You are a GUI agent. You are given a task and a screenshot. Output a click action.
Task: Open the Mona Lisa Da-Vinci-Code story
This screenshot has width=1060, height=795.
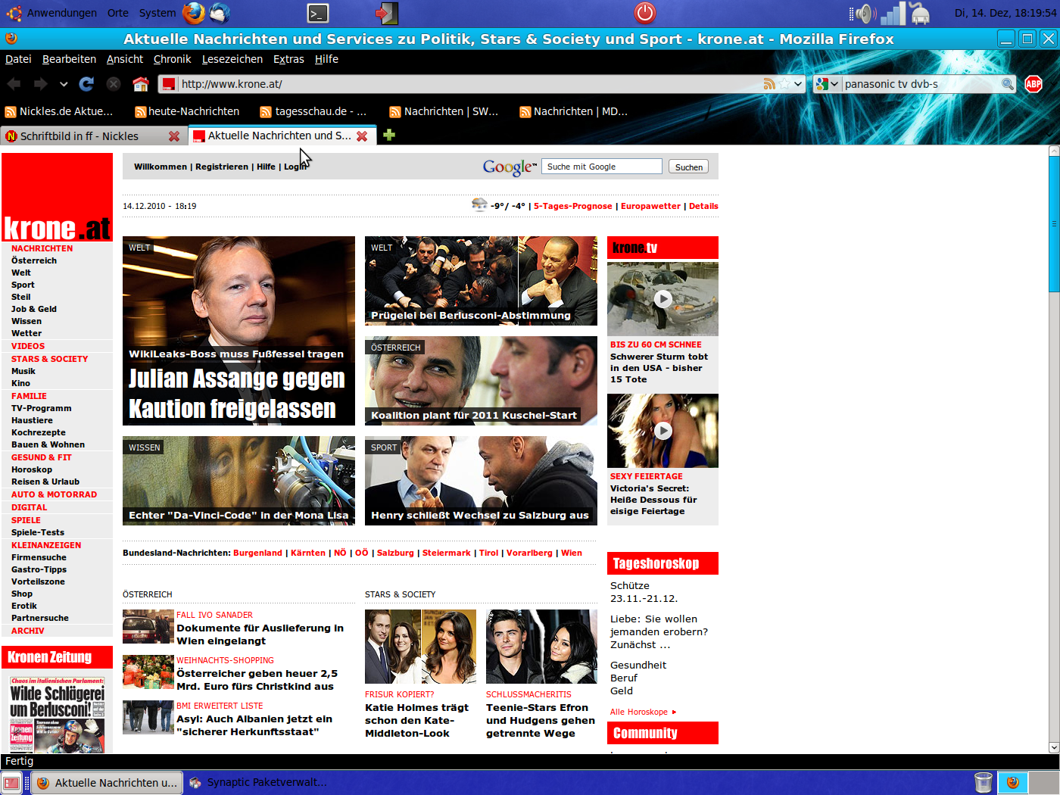click(238, 481)
